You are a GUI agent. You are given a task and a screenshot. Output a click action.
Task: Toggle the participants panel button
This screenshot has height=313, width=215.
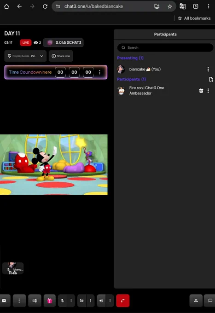[196, 301]
